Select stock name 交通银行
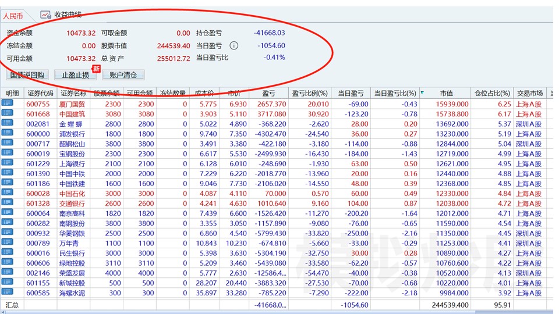 (x=72, y=204)
